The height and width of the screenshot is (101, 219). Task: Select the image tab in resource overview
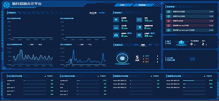(x=143, y=45)
